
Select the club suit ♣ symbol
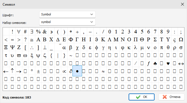pos(155,63)
